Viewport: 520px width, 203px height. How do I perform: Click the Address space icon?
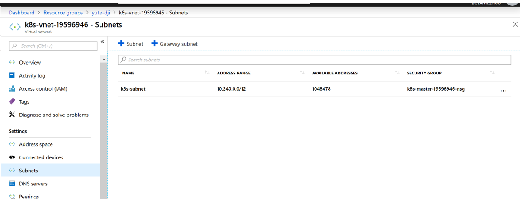pyautogui.click(x=12, y=144)
